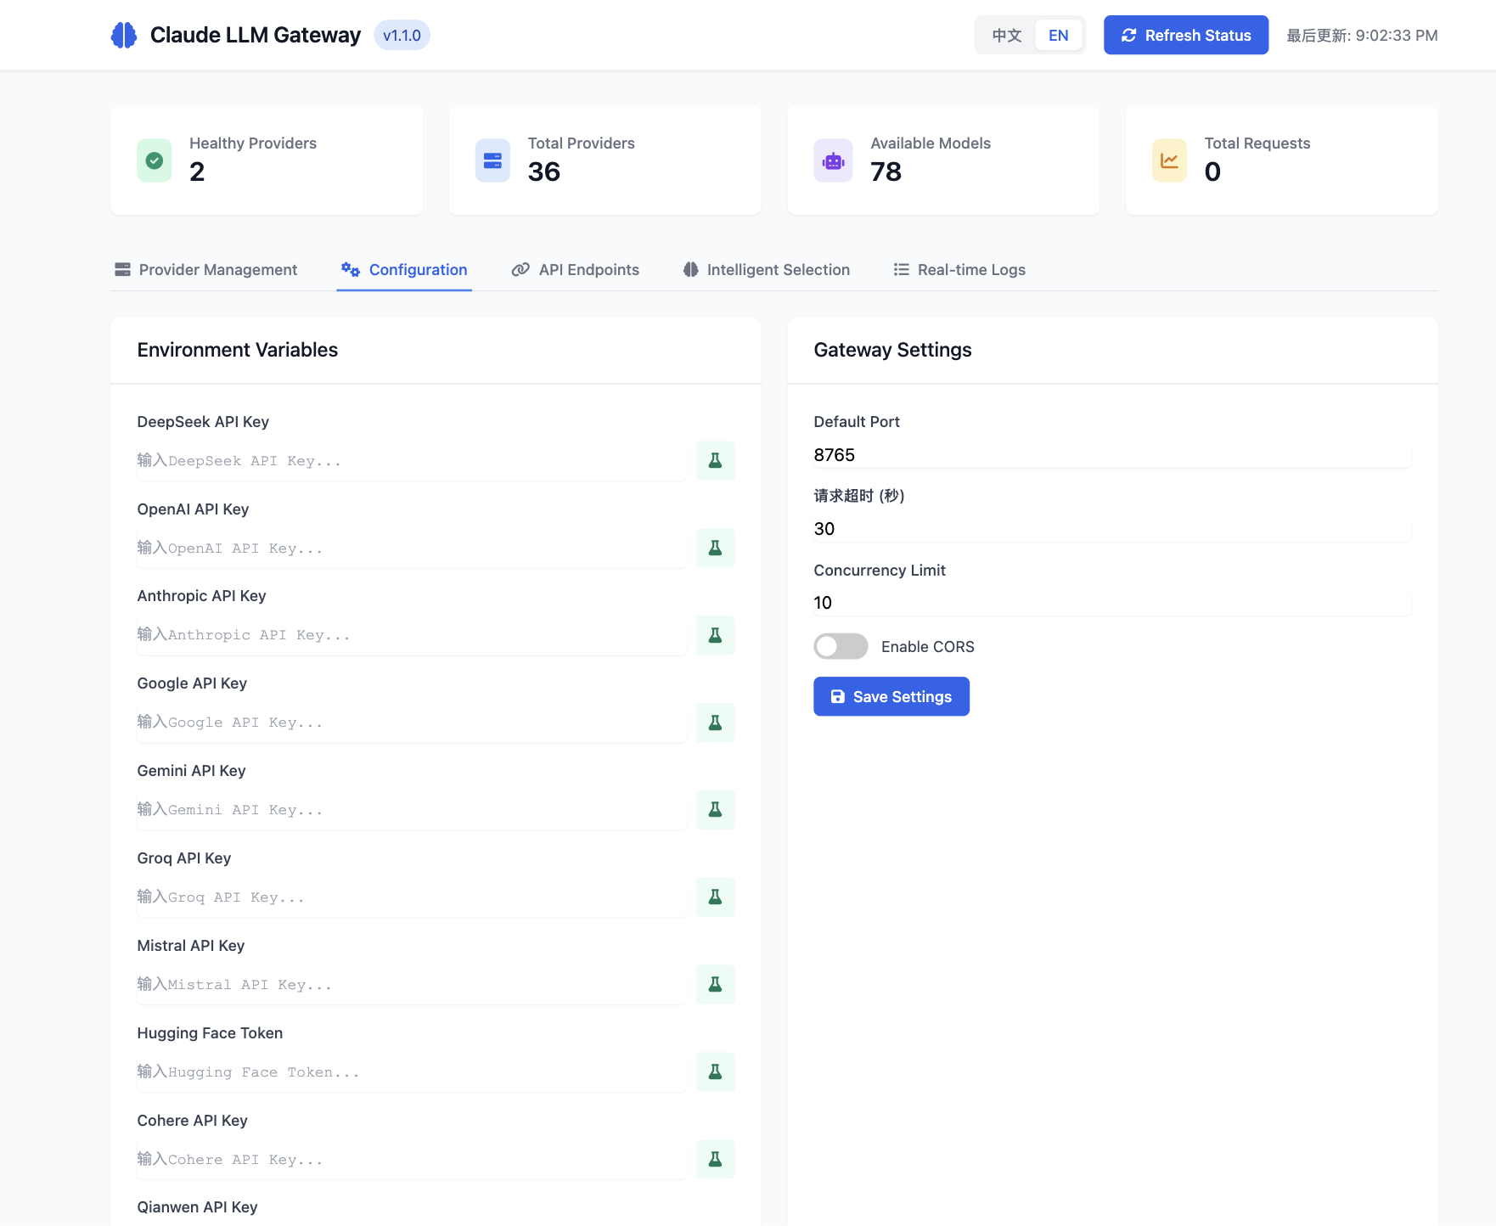Open the Provider Management tab

(206, 270)
